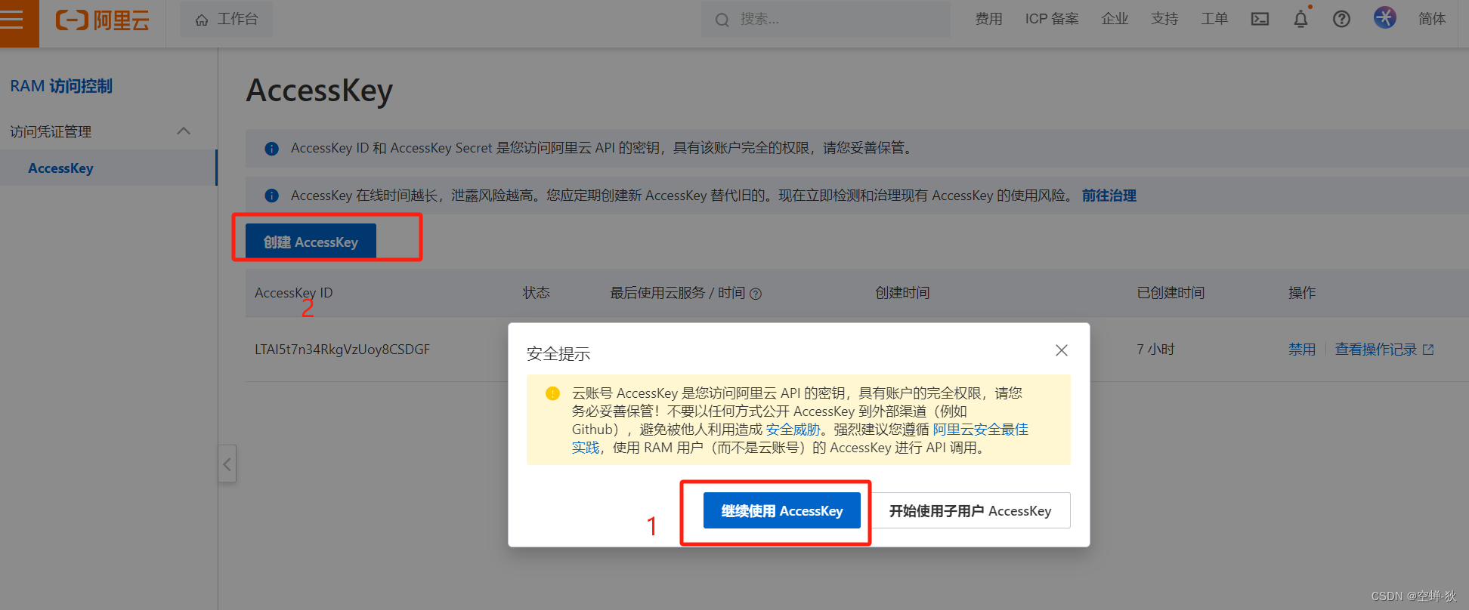Open the hamburger navigation menu
Screen dimensions: 1469x610
click(x=12, y=20)
